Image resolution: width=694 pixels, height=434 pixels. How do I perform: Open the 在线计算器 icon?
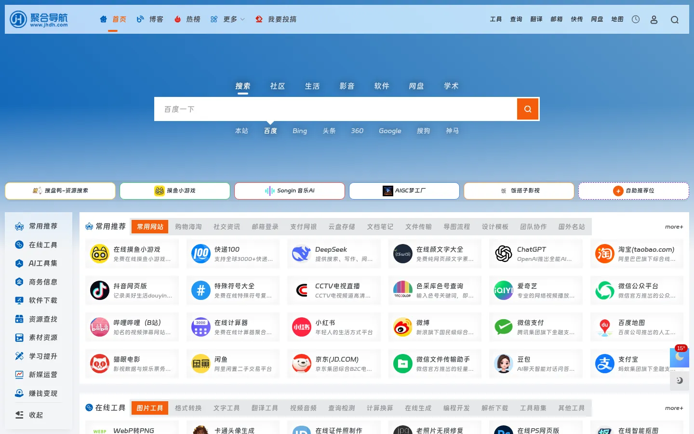click(200, 327)
